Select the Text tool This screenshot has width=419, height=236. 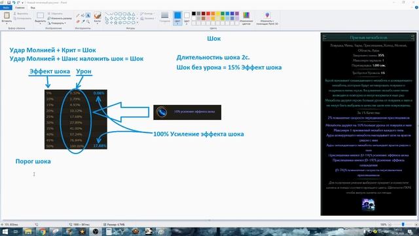(88, 16)
